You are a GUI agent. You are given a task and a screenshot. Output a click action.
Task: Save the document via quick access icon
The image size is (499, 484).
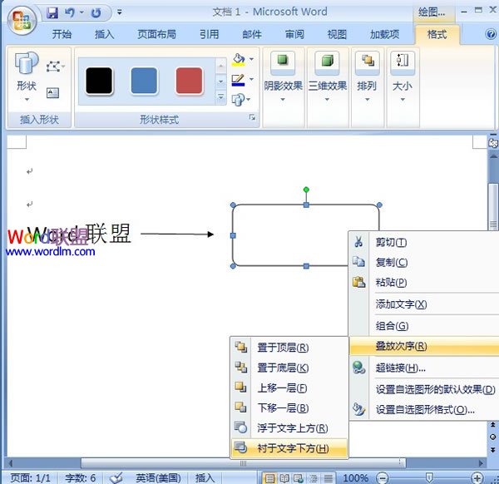coord(52,13)
